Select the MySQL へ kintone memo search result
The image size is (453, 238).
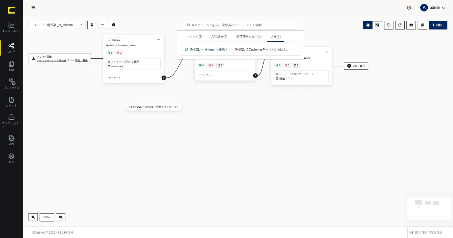pos(241,49)
